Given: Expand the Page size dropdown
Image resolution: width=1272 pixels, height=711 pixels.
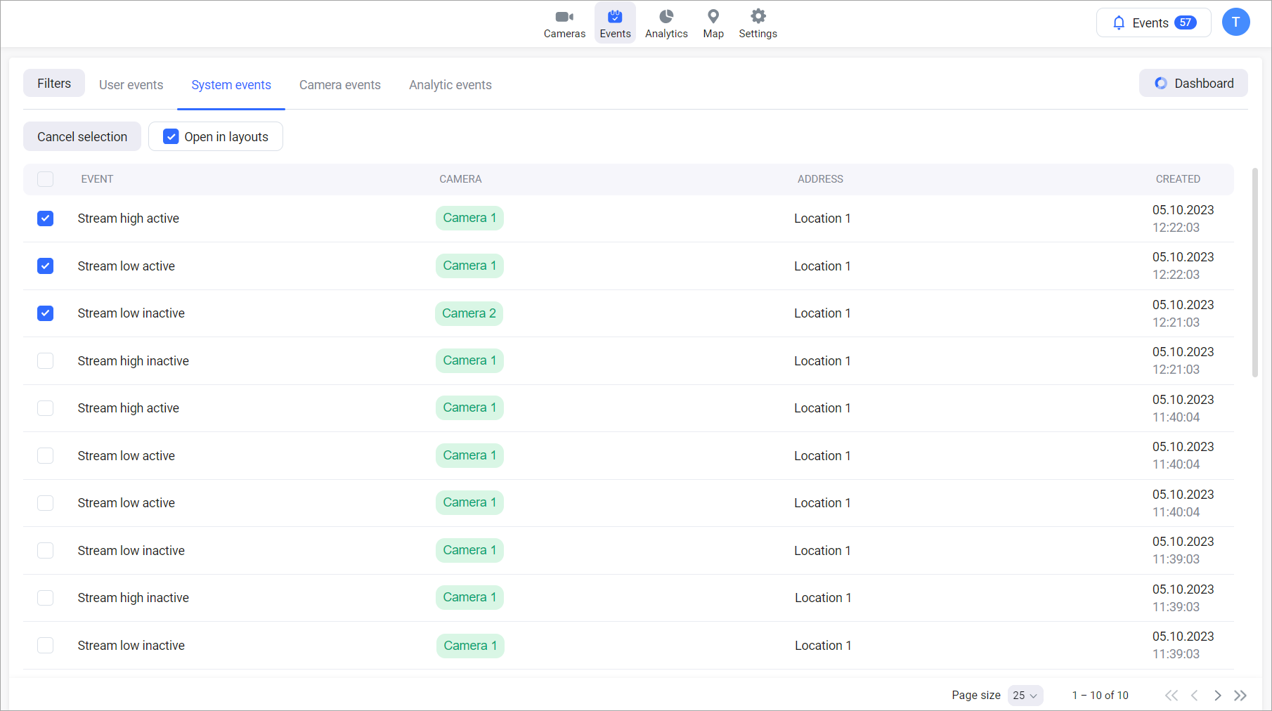Looking at the screenshot, I should (1025, 696).
